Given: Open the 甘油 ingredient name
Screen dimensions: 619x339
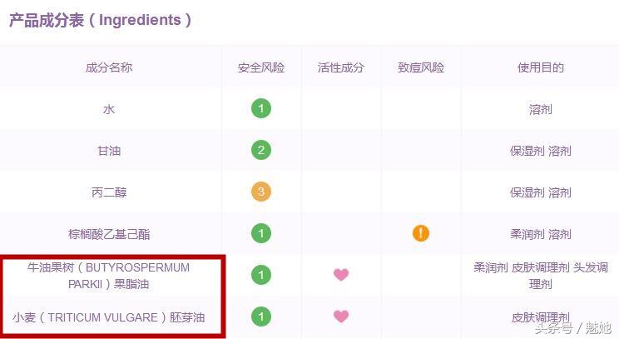Looking at the screenshot, I should pyautogui.click(x=109, y=151).
